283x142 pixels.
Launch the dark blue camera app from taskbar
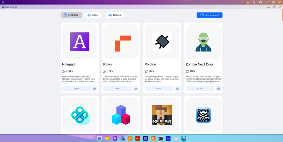tap(145, 138)
